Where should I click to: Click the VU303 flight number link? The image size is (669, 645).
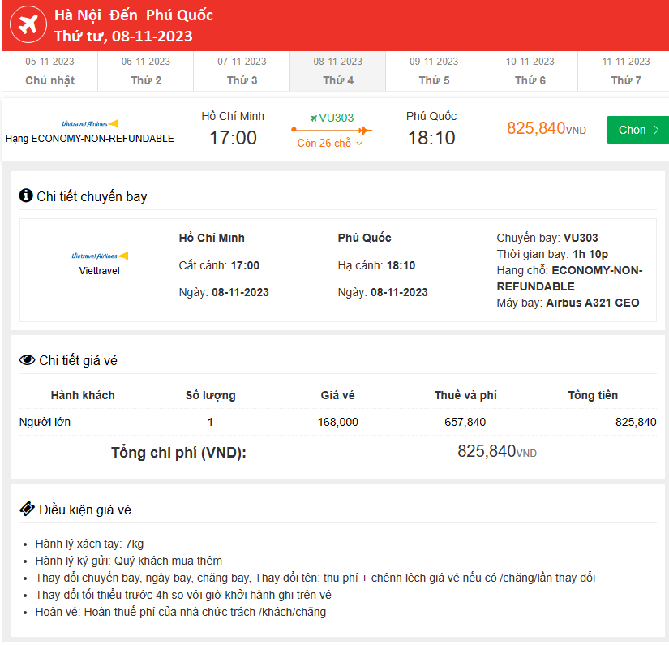coord(336,118)
